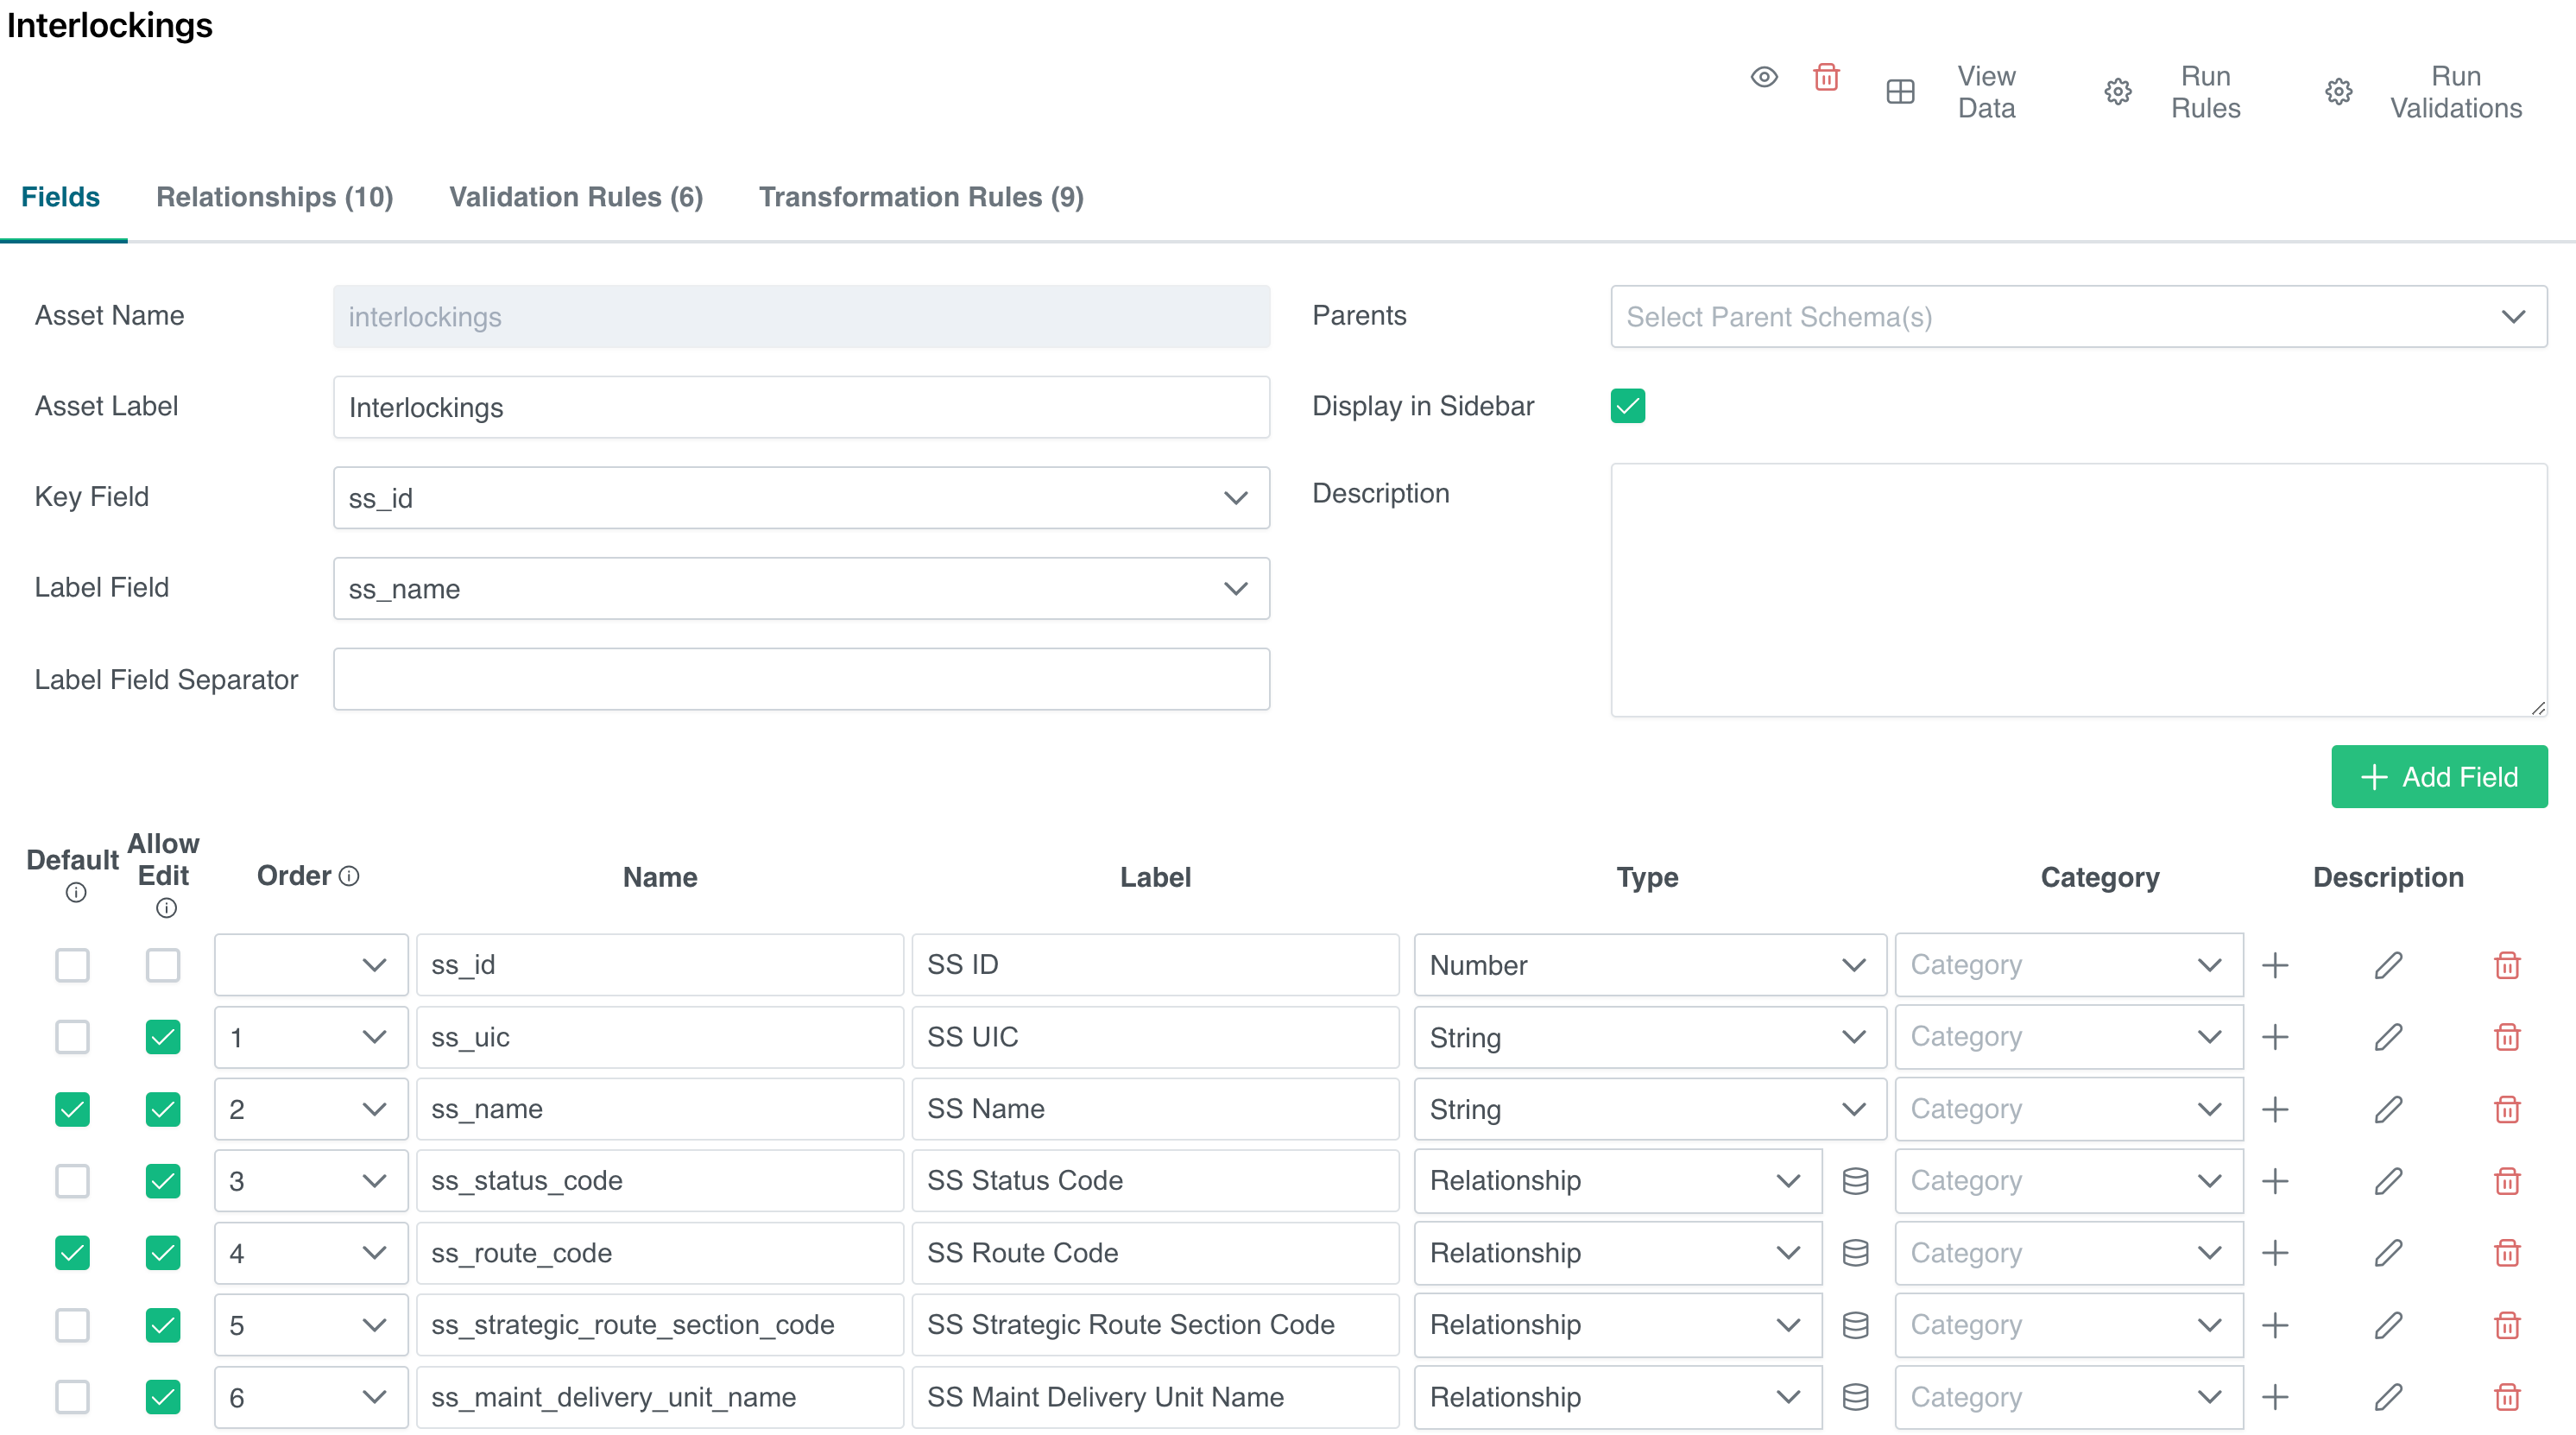Click info icon next to Order header
The width and height of the screenshot is (2576, 1435).
pyautogui.click(x=349, y=876)
